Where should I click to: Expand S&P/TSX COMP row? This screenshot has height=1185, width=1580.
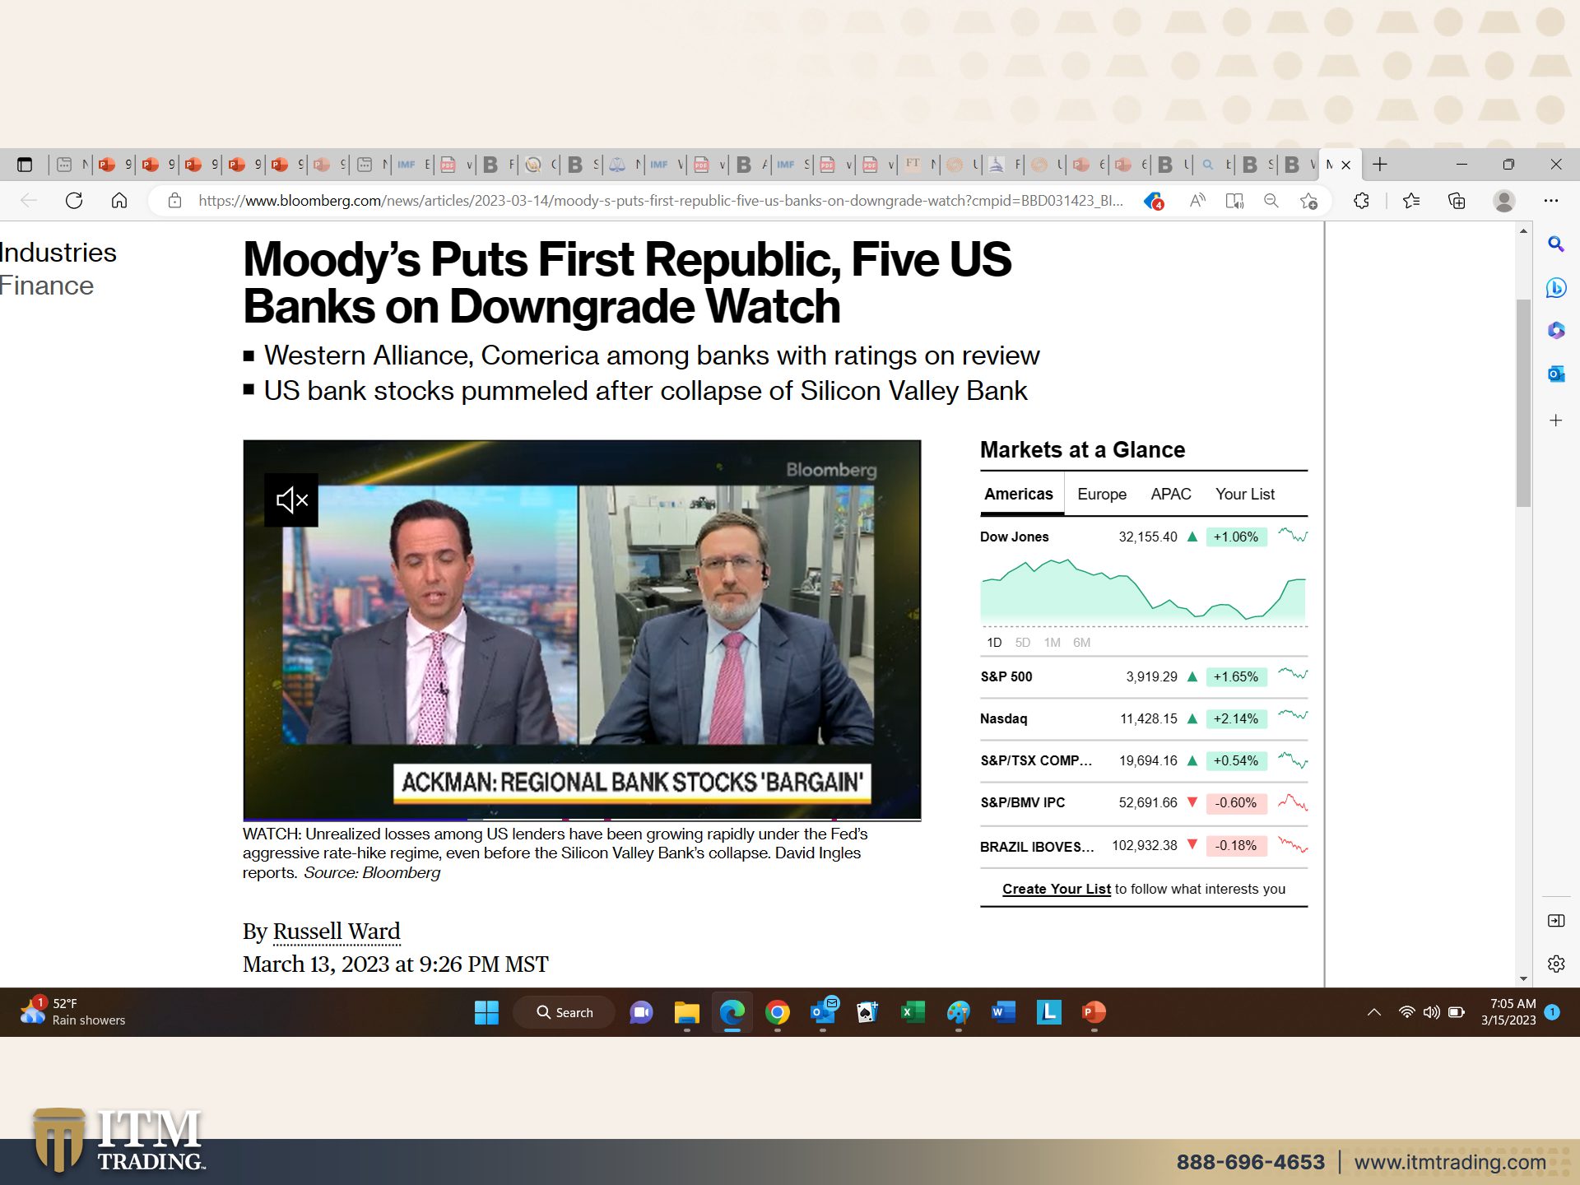1144,760
